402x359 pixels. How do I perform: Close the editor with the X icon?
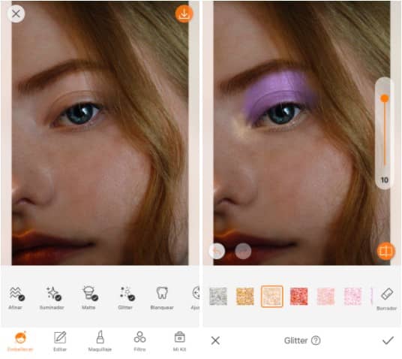[x=16, y=14]
